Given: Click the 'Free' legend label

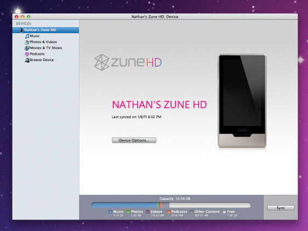Looking at the screenshot, I should pos(231,212).
